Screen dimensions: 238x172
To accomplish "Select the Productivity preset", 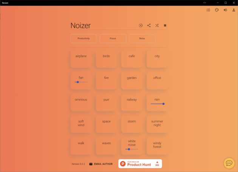I will (83, 38).
